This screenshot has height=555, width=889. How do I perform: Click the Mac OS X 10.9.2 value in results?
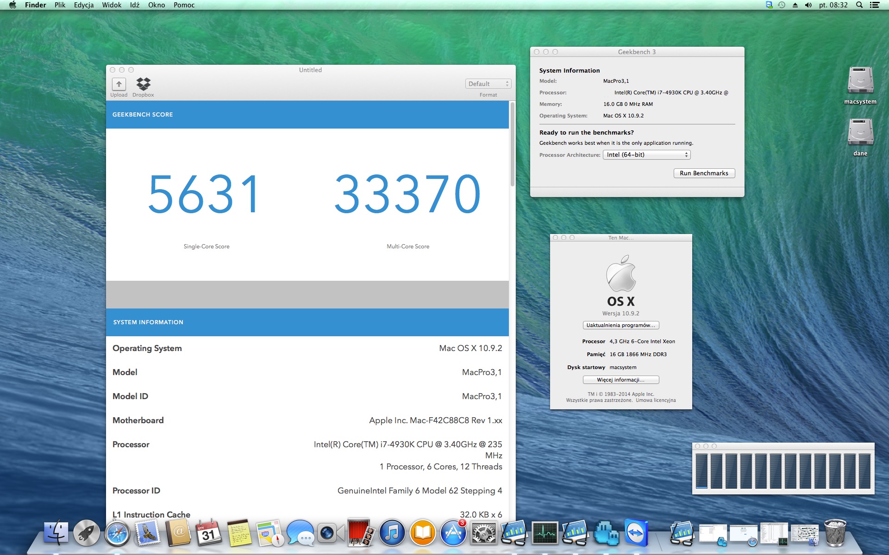coord(471,348)
